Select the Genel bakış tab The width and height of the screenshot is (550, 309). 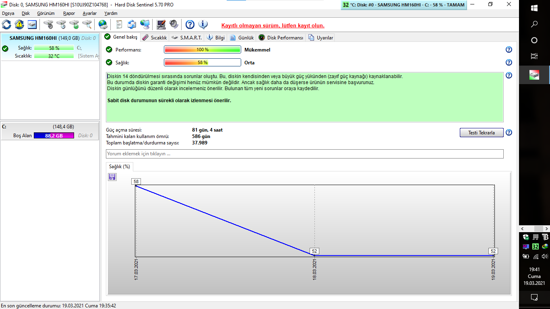click(121, 37)
